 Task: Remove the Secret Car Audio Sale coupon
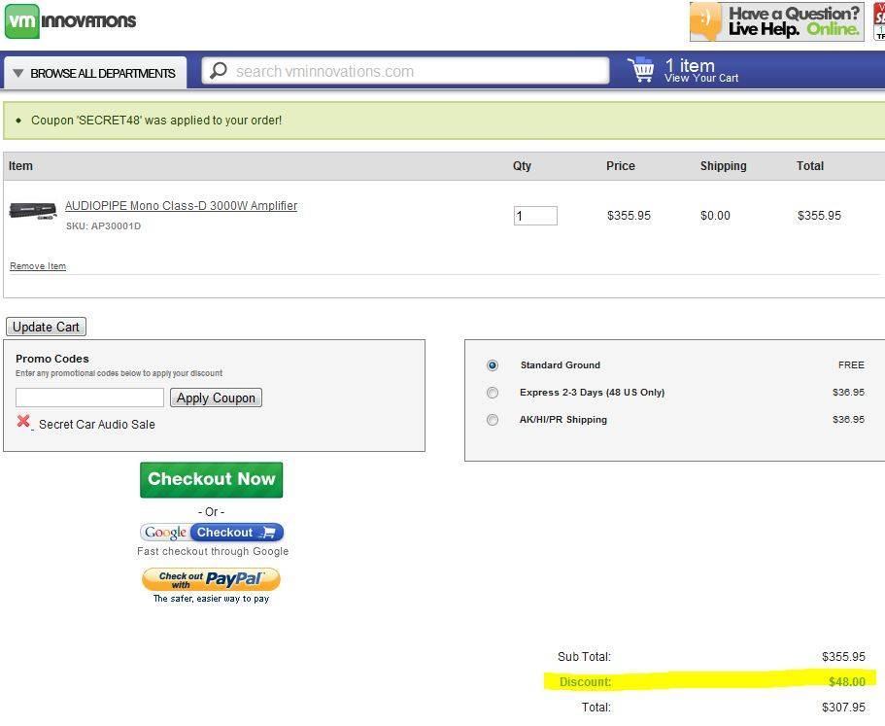pyautogui.click(x=23, y=421)
